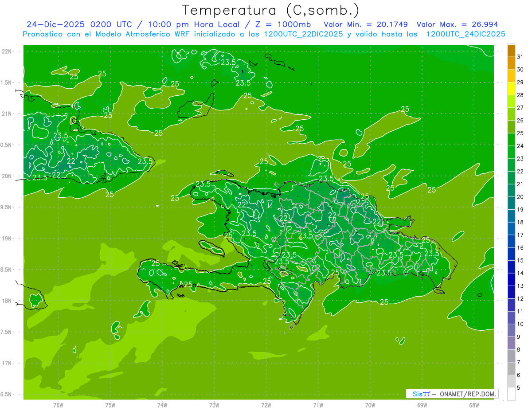Click the 31 label on the color scale

click(x=520, y=57)
